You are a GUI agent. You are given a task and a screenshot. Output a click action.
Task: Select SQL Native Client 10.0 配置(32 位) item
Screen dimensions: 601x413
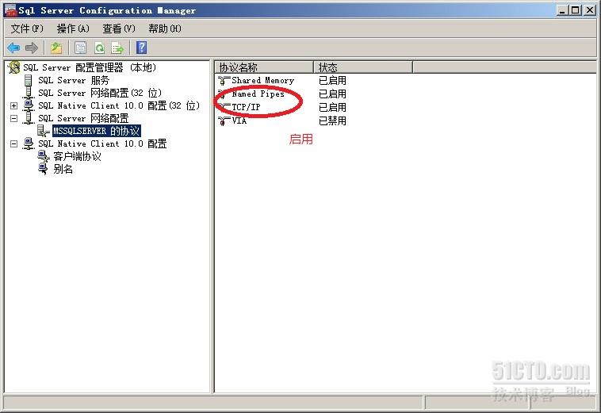coord(119,105)
